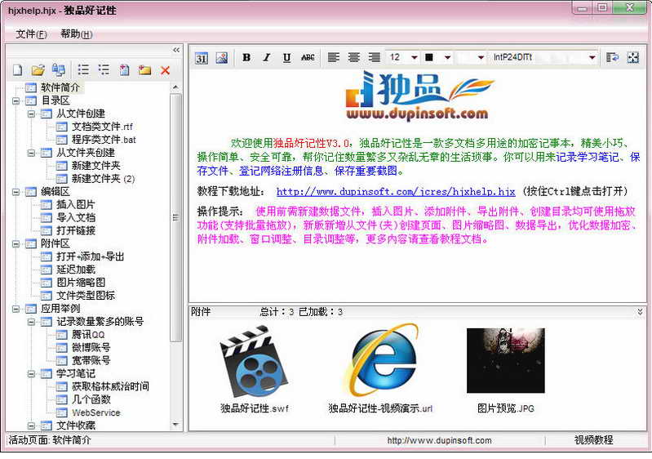Select 新建文件夹 (2) tree item
The width and height of the screenshot is (652, 459).
103,179
